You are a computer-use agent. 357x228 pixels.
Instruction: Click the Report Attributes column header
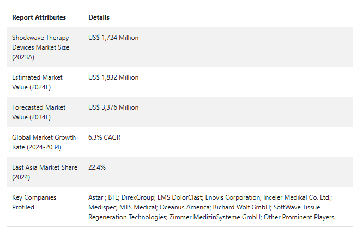(39, 17)
